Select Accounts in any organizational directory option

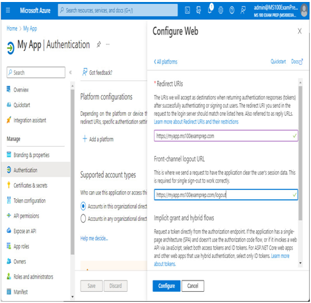[83, 218]
